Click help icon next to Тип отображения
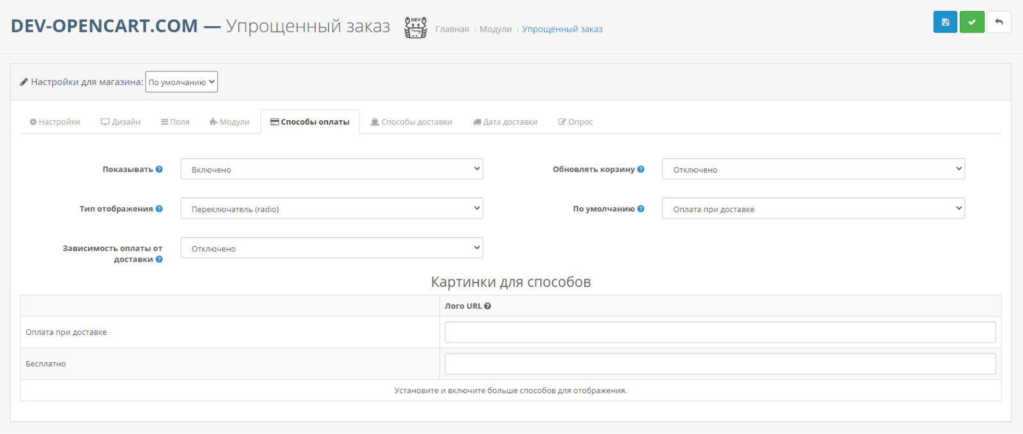The height and width of the screenshot is (434, 1023). click(x=159, y=209)
